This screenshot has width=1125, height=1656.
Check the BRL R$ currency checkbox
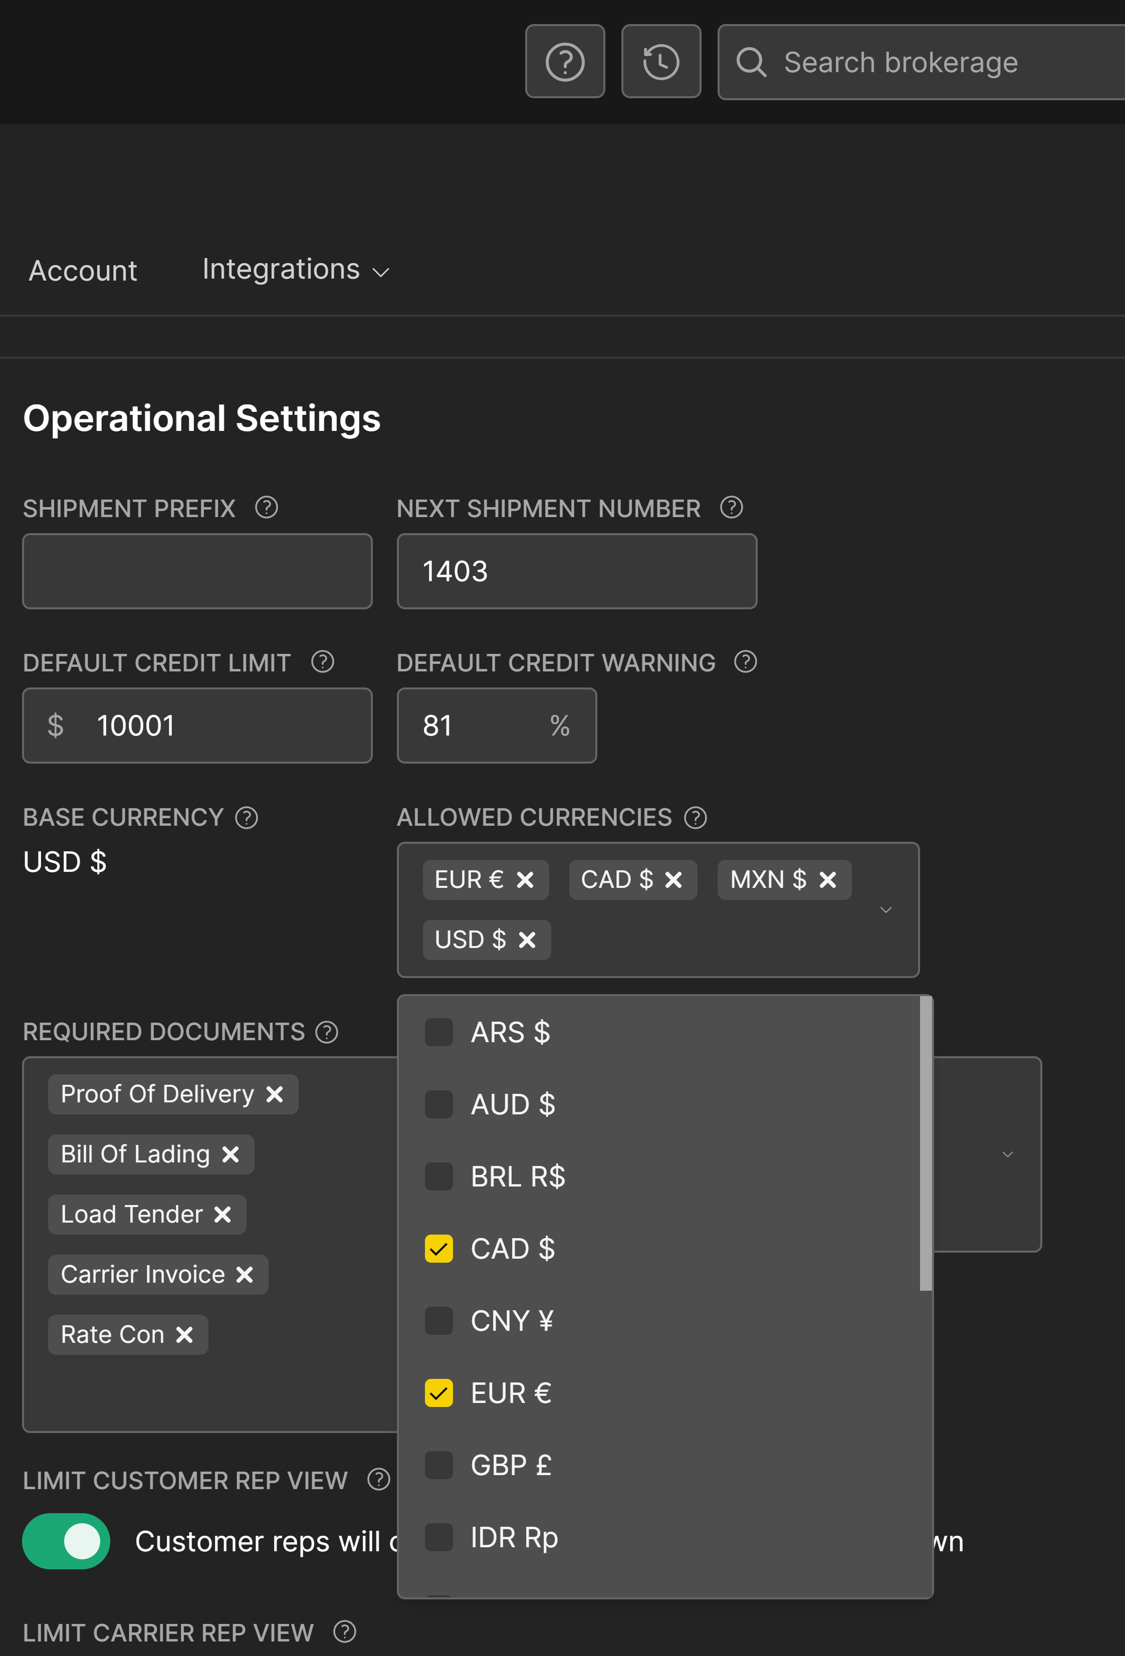click(x=439, y=1176)
